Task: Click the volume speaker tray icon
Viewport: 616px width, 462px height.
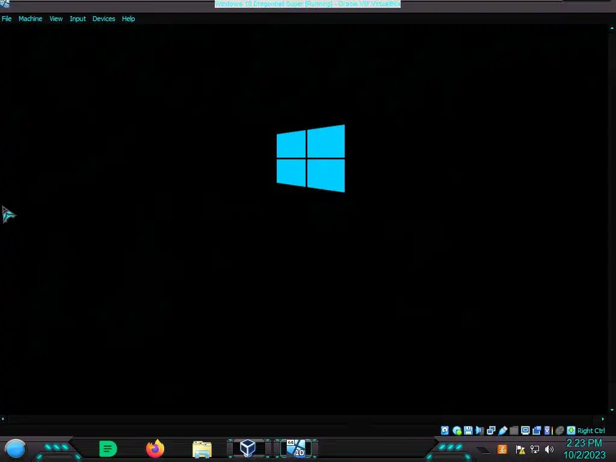Action: (x=549, y=449)
